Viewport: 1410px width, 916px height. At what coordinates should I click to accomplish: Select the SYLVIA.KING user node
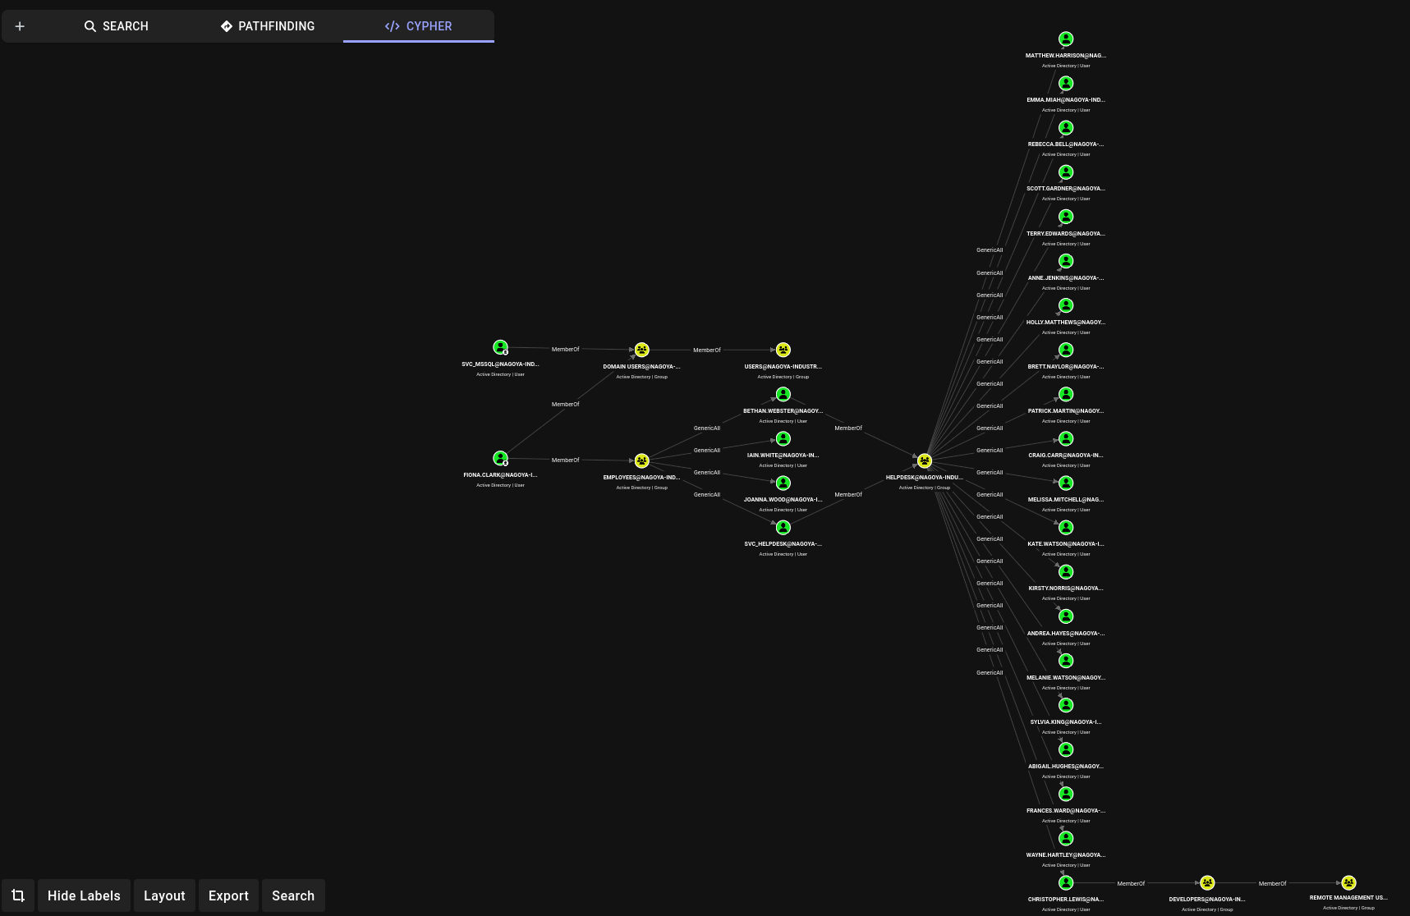[1066, 704]
